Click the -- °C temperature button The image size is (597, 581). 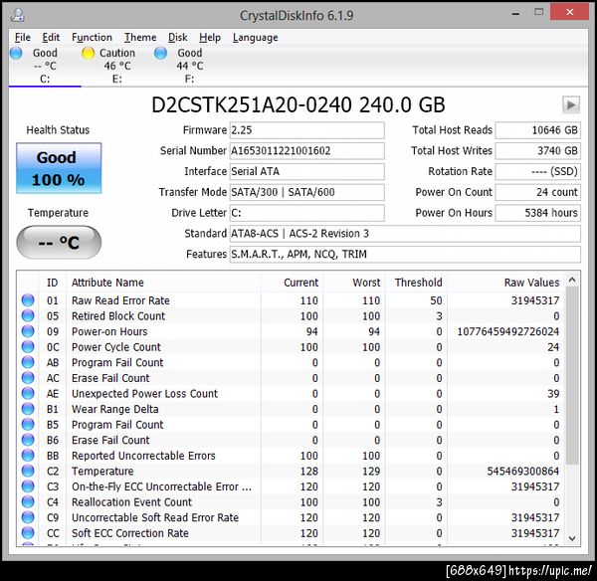[x=59, y=242]
